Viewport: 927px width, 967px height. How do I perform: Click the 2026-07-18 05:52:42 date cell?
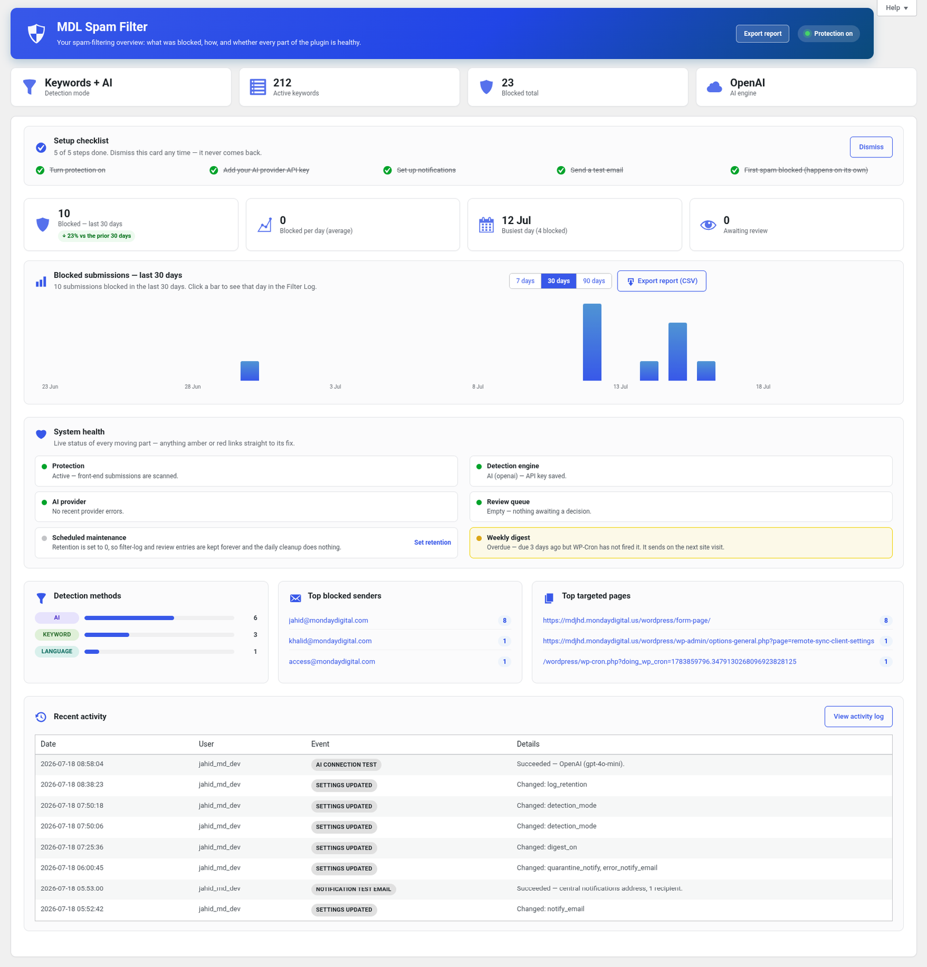72,909
